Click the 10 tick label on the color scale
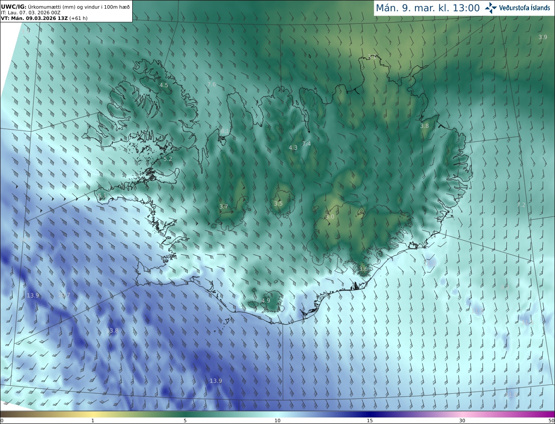The height and width of the screenshot is (424, 555). 277,421
